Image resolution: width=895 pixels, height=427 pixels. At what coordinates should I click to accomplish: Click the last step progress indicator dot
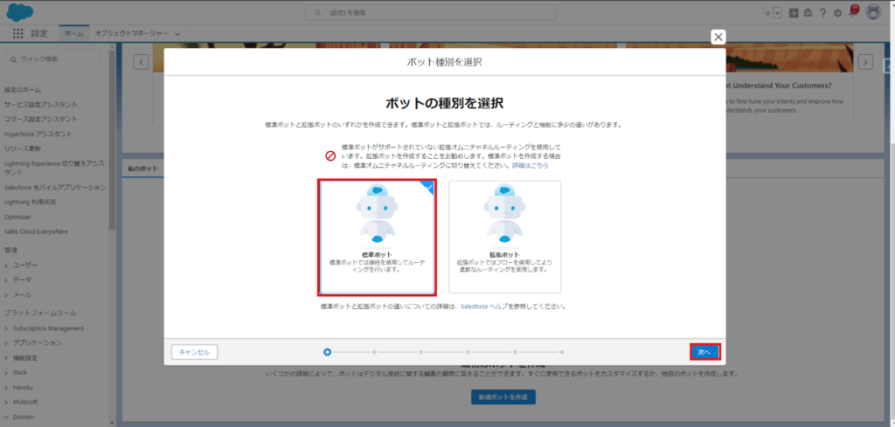pos(562,352)
